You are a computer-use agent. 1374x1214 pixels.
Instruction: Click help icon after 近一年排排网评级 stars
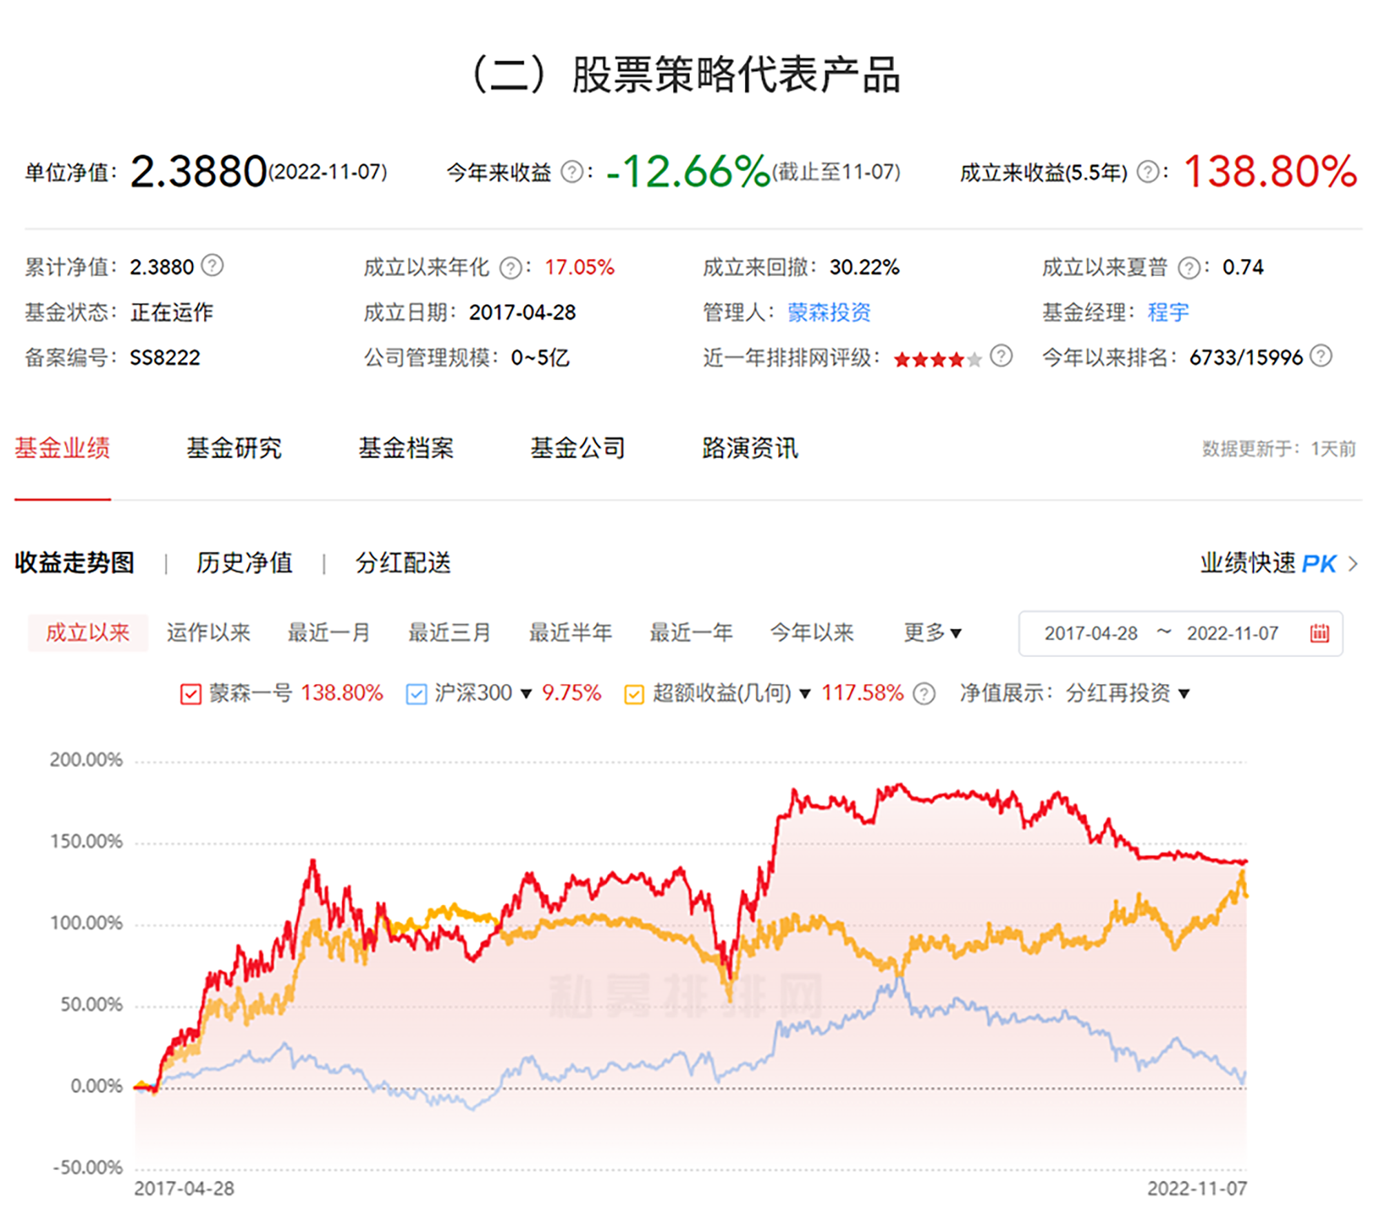[x=1001, y=356]
